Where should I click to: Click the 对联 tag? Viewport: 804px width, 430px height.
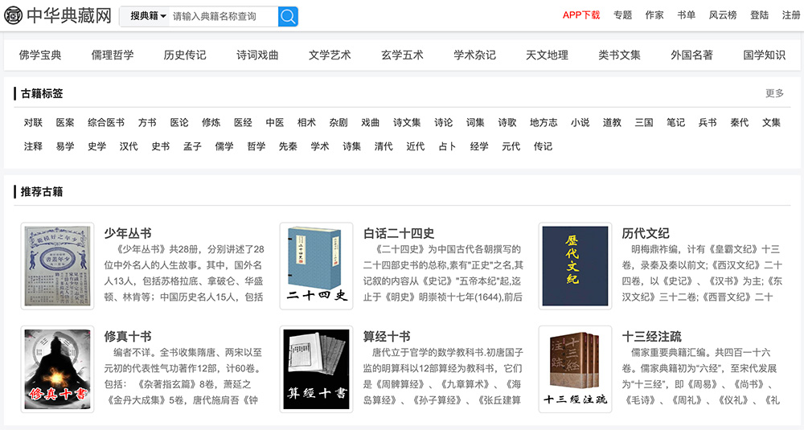pos(33,122)
